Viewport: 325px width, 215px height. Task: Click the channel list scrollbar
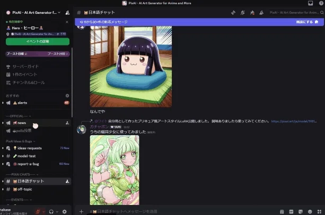pyautogui.click(x=72, y=83)
